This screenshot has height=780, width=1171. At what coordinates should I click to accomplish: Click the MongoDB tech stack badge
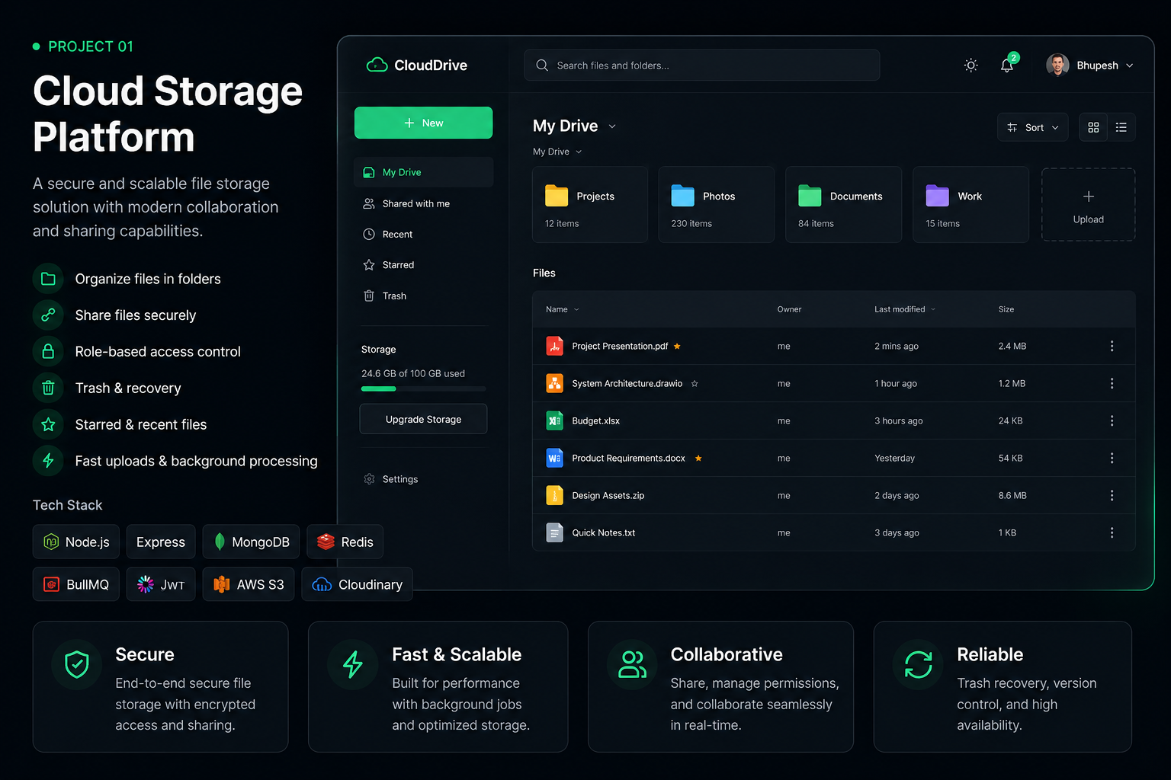[252, 542]
